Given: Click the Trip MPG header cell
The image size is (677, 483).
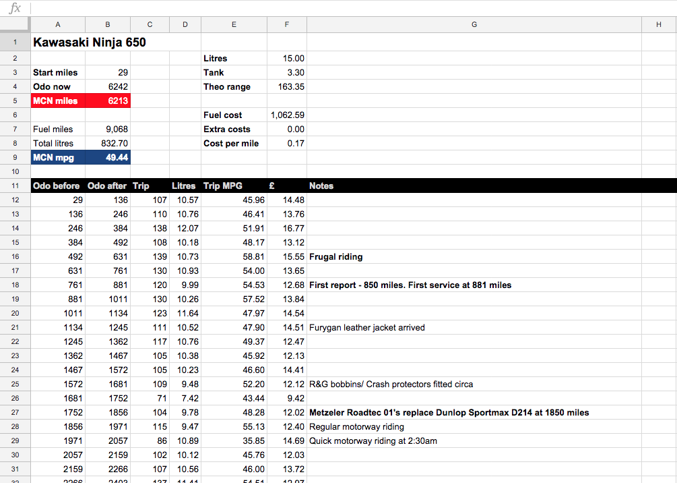Looking at the screenshot, I should [x=234, y=186].
